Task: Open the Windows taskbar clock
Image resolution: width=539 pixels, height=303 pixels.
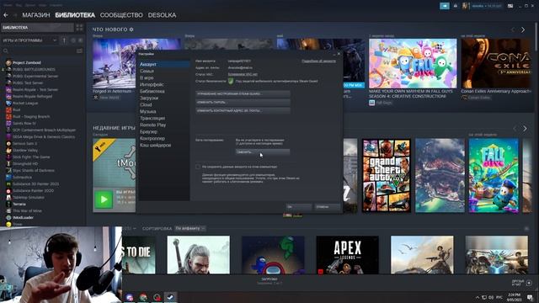Action: tap(514, 297)
